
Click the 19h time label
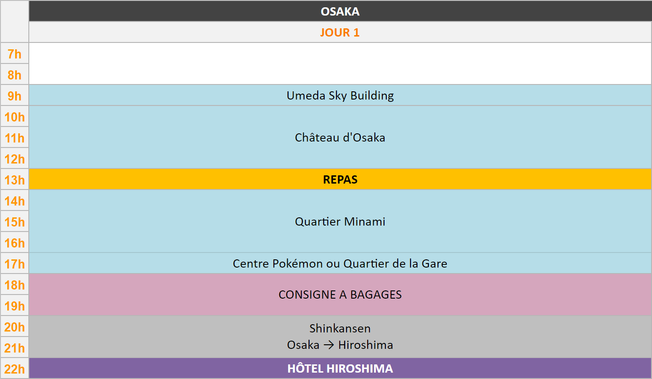coord(15,306)
